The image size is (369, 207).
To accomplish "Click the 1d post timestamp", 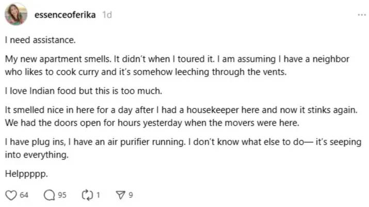I will pos(107,15).
